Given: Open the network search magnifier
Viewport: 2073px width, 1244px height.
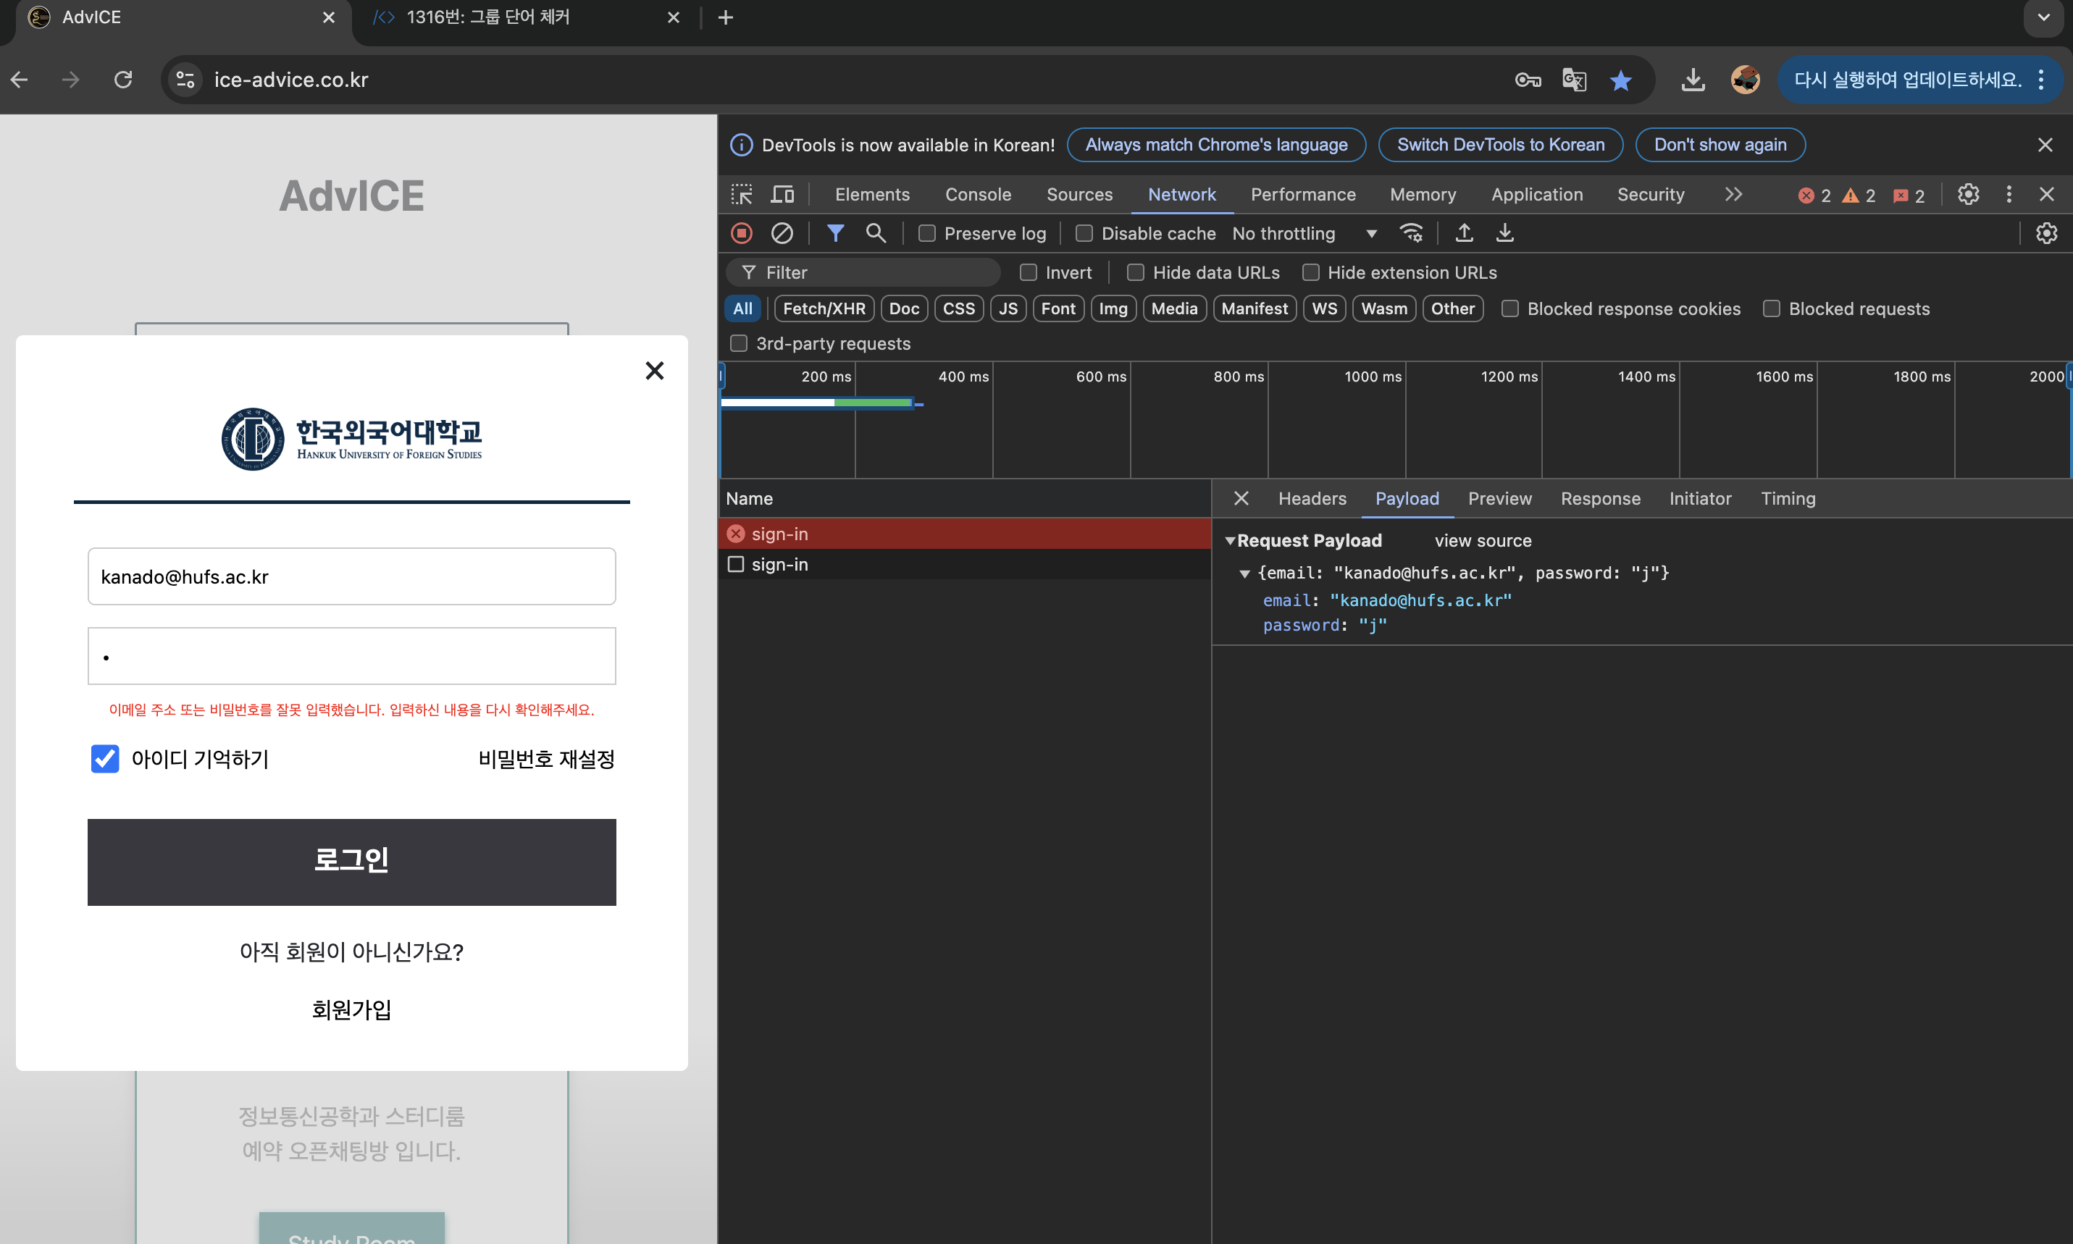Looking at the screenshot, I should tap(875, 233).
